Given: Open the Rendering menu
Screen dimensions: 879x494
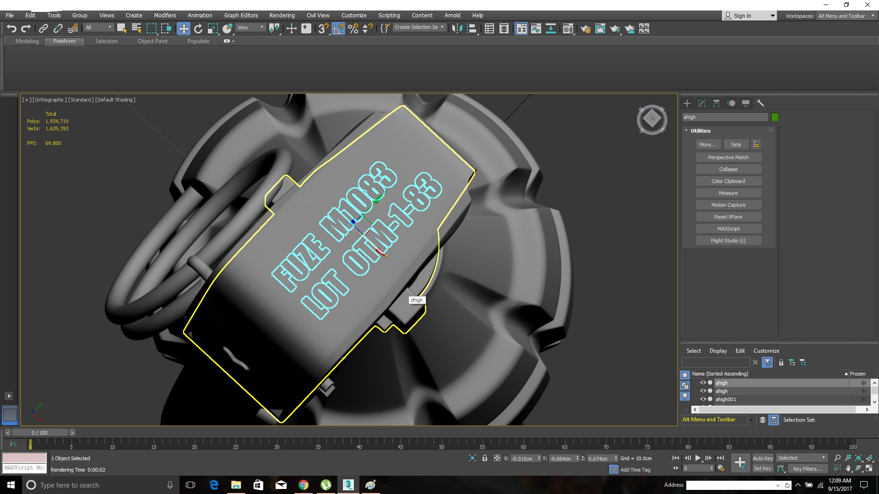Looking at the screenshot, I should 282,15.
